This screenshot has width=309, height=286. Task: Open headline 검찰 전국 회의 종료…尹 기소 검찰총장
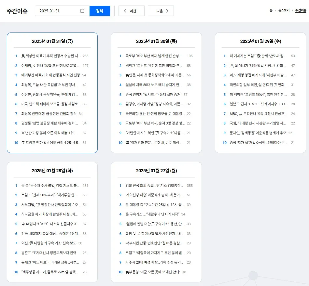pos(154,186)
